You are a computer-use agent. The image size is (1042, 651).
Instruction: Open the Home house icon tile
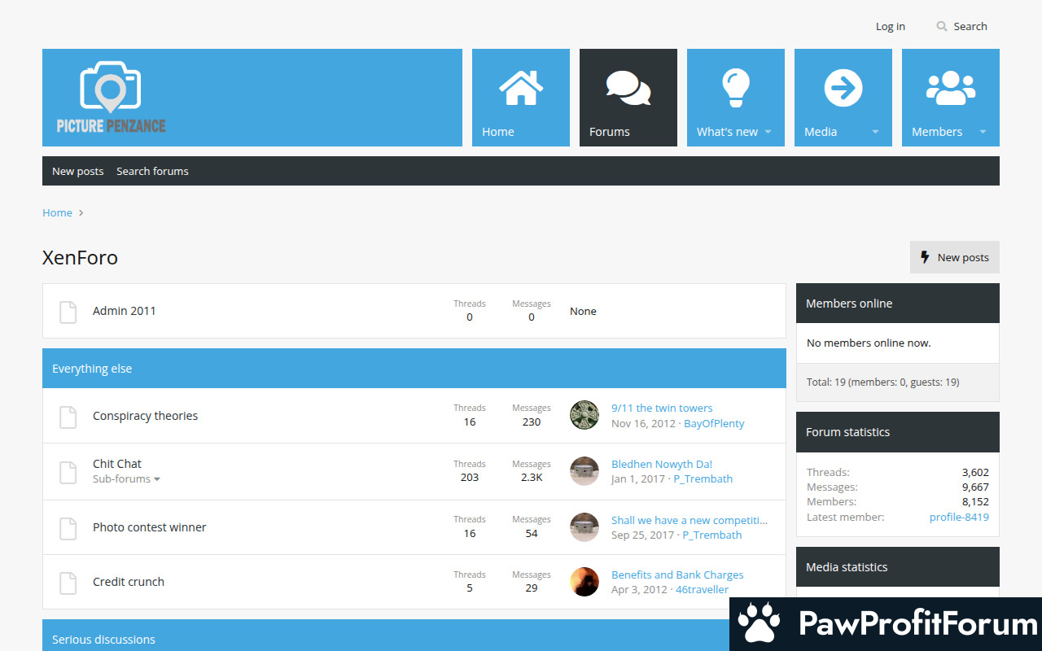tap(521, 88)
